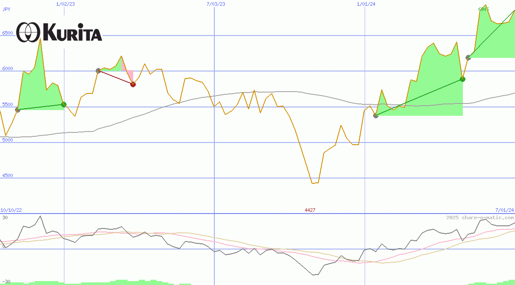Open the share-o-matic.com watermark link
Viewport: 515px width, 285px height.
point(480,217)
